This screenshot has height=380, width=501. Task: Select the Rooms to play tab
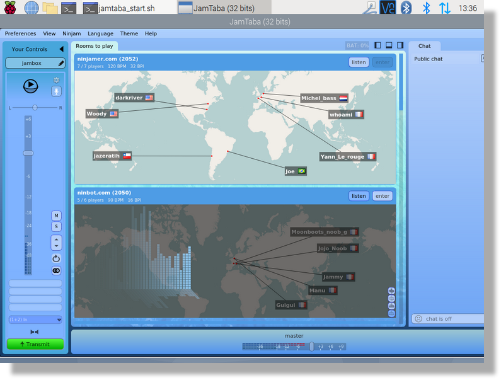point(95,46)
